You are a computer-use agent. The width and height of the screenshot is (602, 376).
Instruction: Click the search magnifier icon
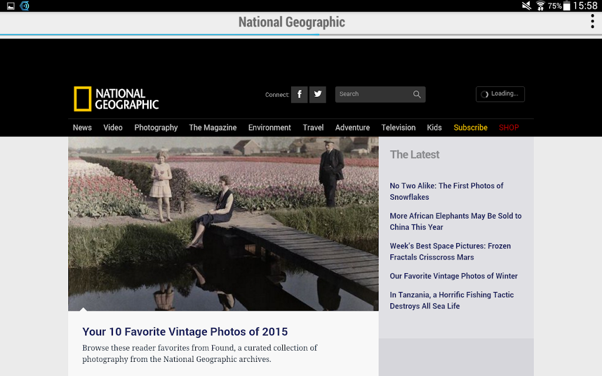click(417, 95)
